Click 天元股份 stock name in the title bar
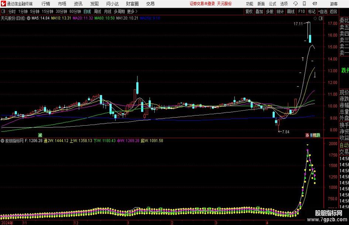The image size is (349, 225). (x=225, y=4)
